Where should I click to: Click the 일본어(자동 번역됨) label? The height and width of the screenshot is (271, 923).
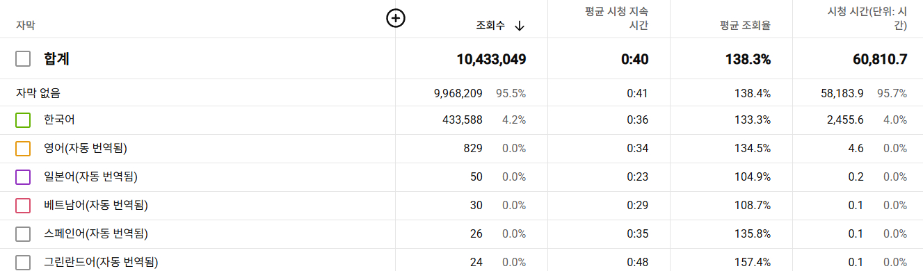tap(90, 177)
